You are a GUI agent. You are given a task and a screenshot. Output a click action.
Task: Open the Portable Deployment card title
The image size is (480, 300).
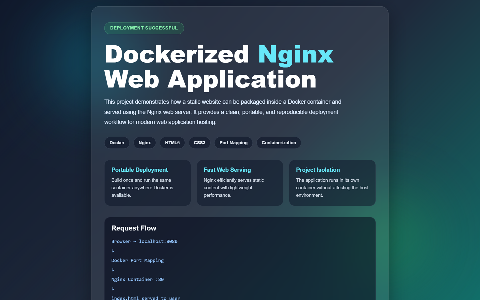click(139, 170)
